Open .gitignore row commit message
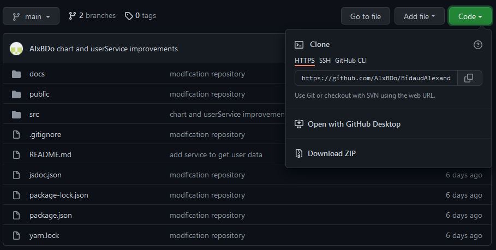This screenshot has height=250, width=496. pyautogui.click(x=207, y=134)
